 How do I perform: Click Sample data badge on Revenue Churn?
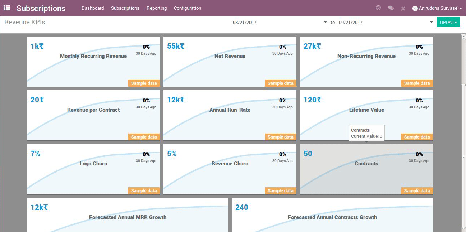(x=281, y=191)
